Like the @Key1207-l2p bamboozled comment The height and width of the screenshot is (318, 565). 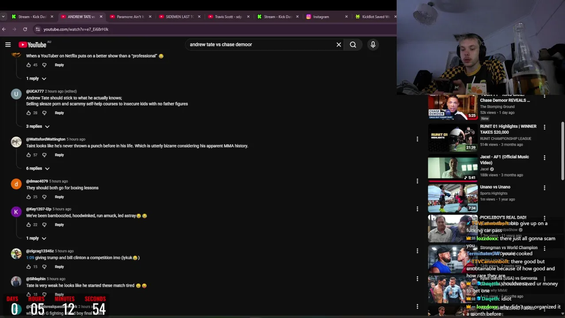coord(29,225)
